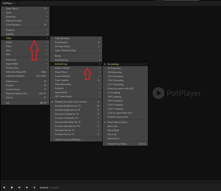Screen dimensions: 221x191
Task: Open the PotPlayer title dropdown menu
Action: coord(9,3)
